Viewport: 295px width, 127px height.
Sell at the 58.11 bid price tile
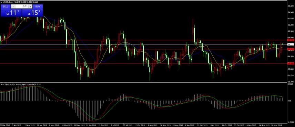pyautogui.click(x=11, y=13)
